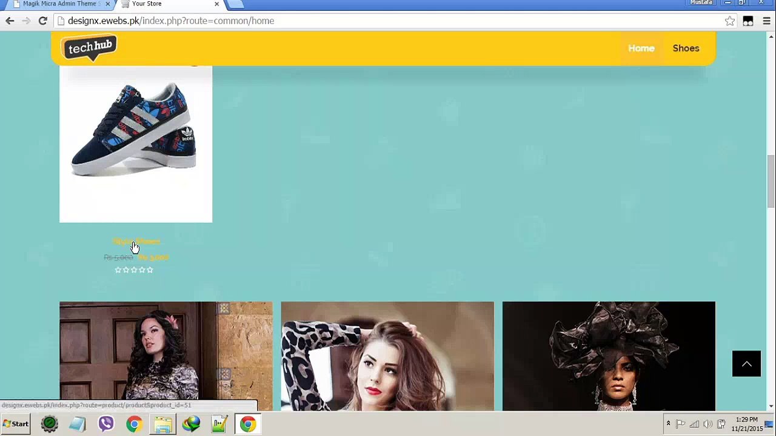Click the Mustafa profile button

701,3
